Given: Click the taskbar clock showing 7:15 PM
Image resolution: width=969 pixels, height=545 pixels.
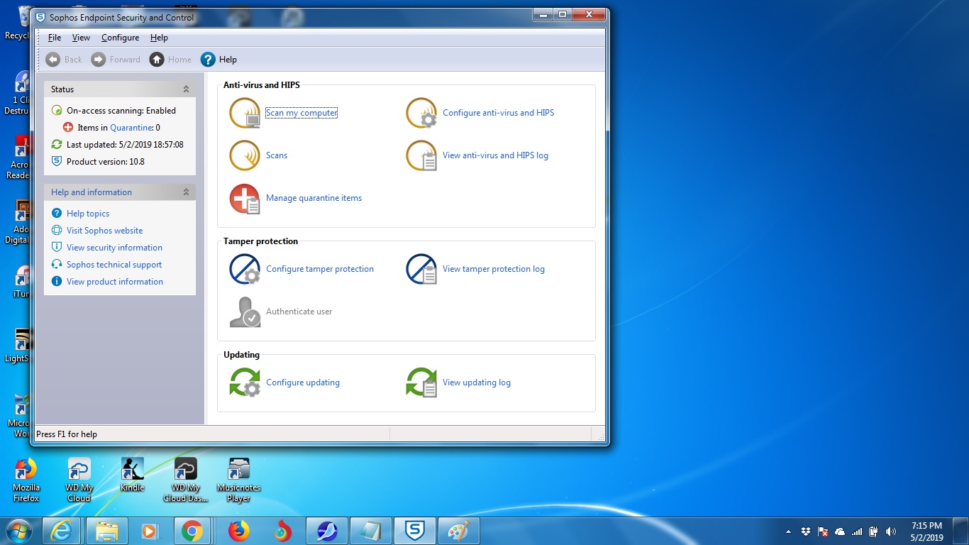Looking at the screenshot, I should 926,532.
